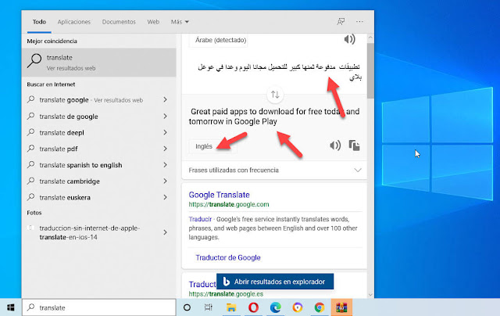The image size is (500, 316).
Task: Play audio of the Arabic source text
Action: (x=349, y=39)
